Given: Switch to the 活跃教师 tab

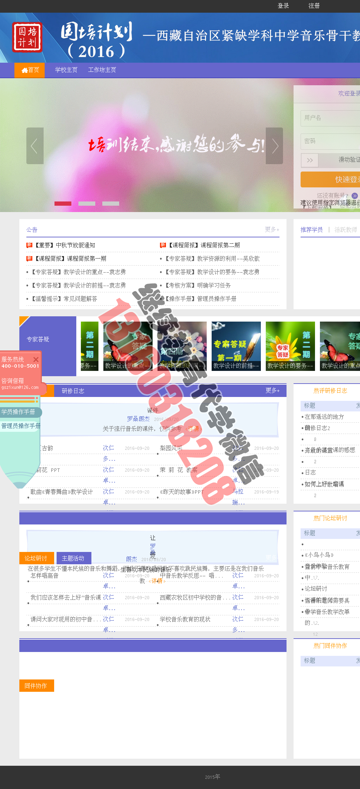Looking at the screenshot, I should 346,230.
